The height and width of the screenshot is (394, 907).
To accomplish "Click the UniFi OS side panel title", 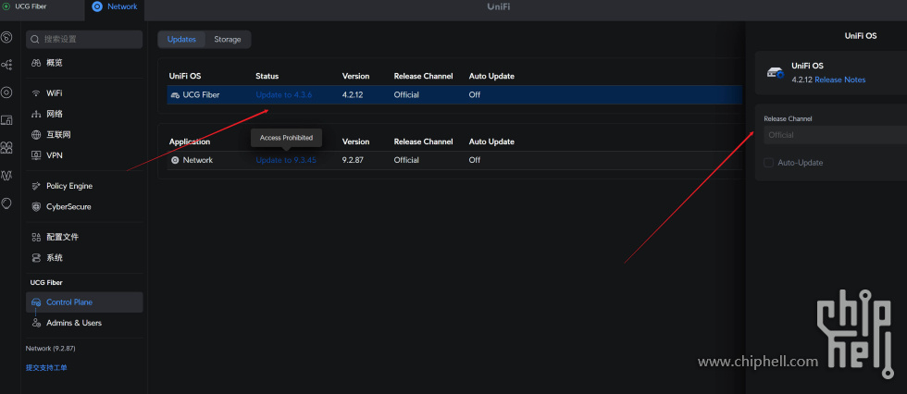I will point(861,36).
